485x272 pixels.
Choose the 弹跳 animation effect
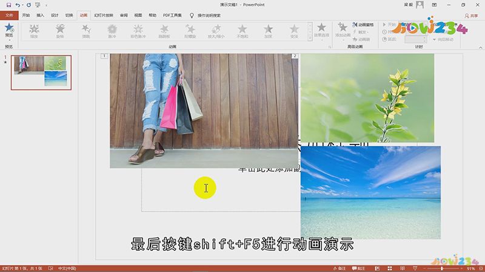[86, 31]
